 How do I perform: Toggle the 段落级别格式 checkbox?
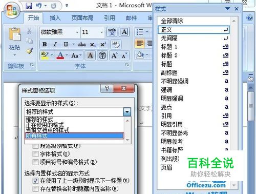(35, 146)
